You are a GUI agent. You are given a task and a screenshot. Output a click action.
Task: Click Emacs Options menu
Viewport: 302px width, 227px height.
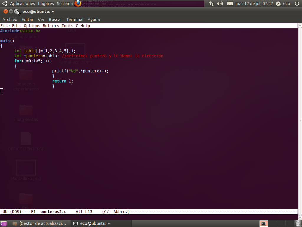click(32, 26)
